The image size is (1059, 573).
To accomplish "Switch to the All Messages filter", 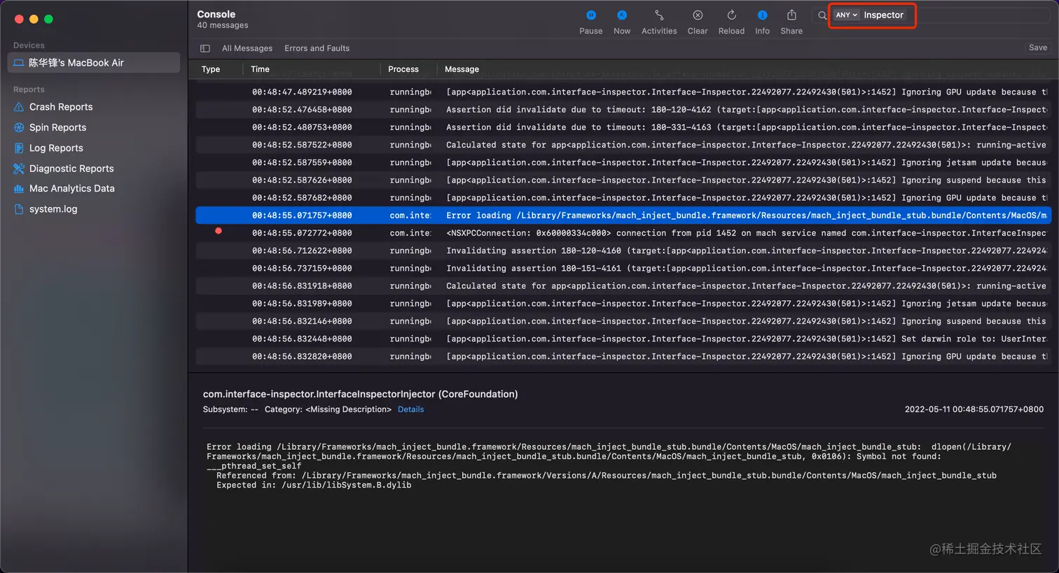I will click(x=247, y=48).
